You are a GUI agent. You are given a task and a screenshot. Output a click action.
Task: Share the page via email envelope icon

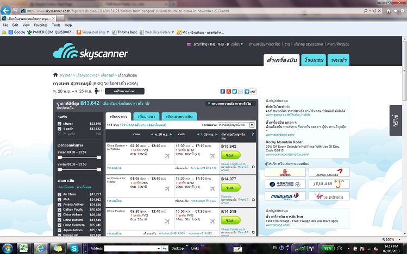coord(240,91)
